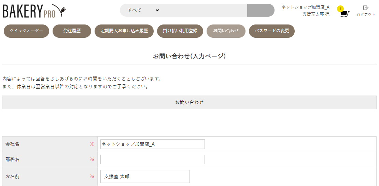
Task: Open 定期購入お申し込み履歴 page
Action: click(124, 31)
